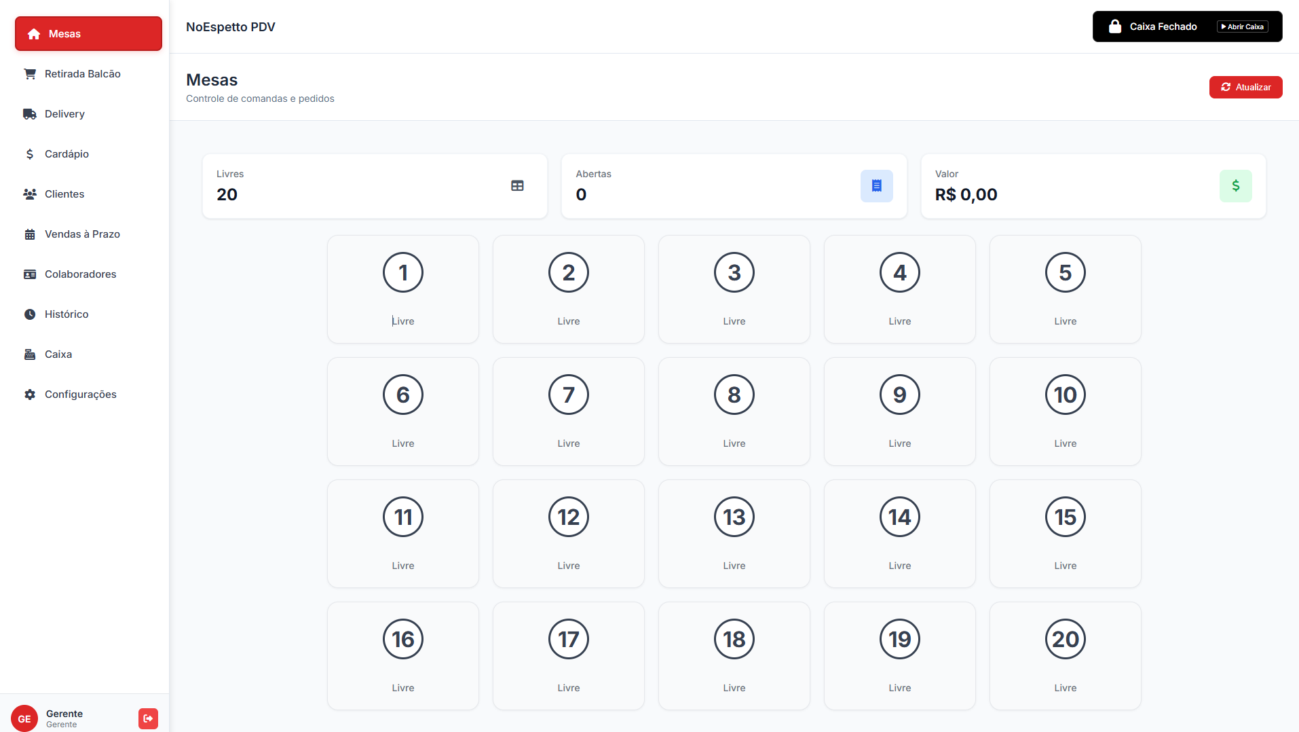Image resolution: width=1299 pixels, height=732 pixels.
Task: Click the red logout icon beside Gerente
Action: pos(148,718)
